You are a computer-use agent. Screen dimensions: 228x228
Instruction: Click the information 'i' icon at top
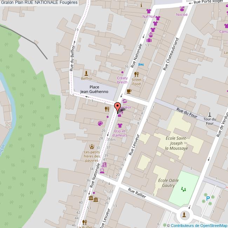141,5
